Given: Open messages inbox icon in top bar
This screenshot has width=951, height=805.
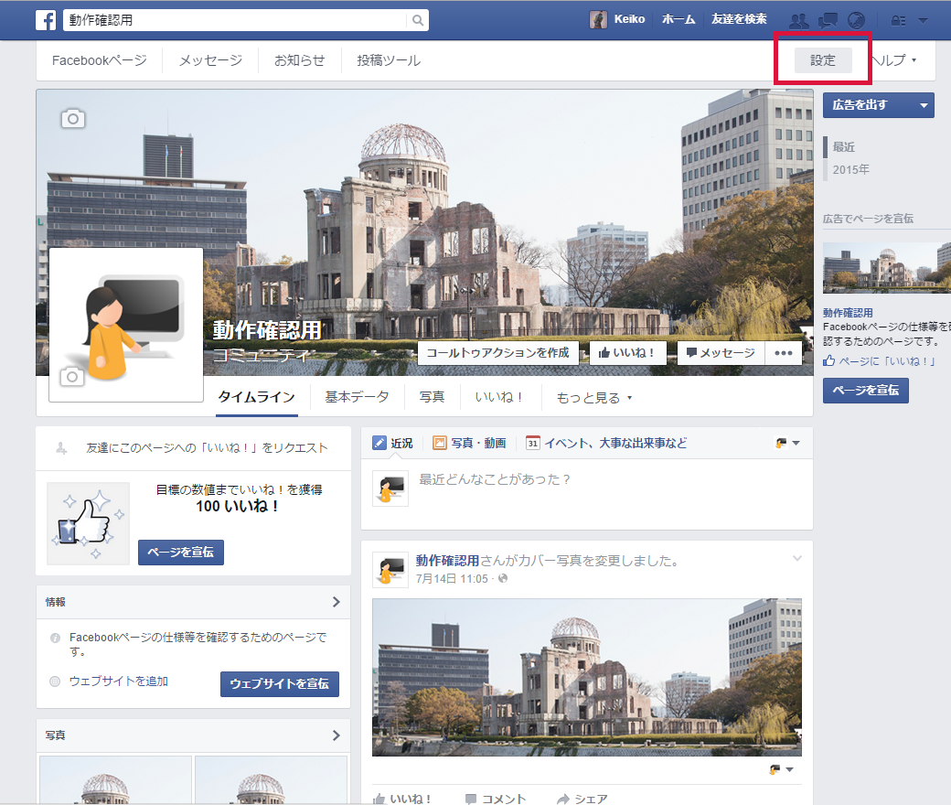Looking at the screenshot, I should tap(828, 21).
